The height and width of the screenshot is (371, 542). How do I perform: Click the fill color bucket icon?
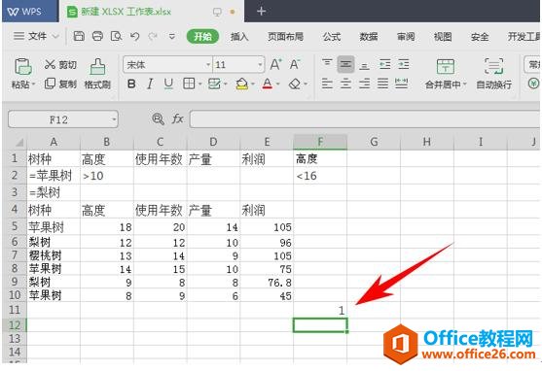241,84
